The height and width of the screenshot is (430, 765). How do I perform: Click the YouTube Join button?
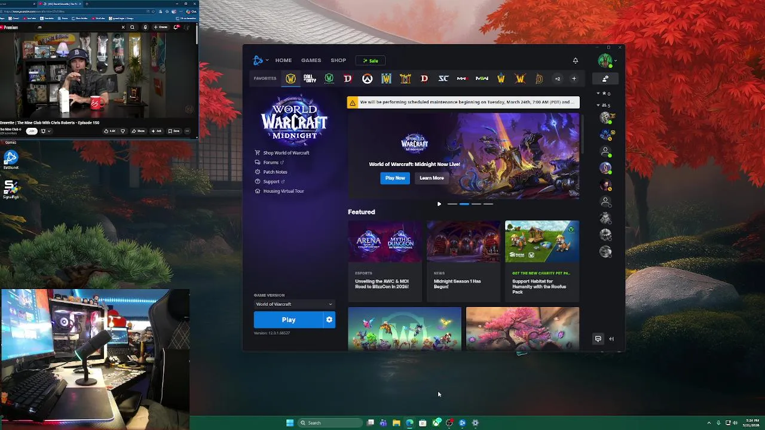pos(32,131)
